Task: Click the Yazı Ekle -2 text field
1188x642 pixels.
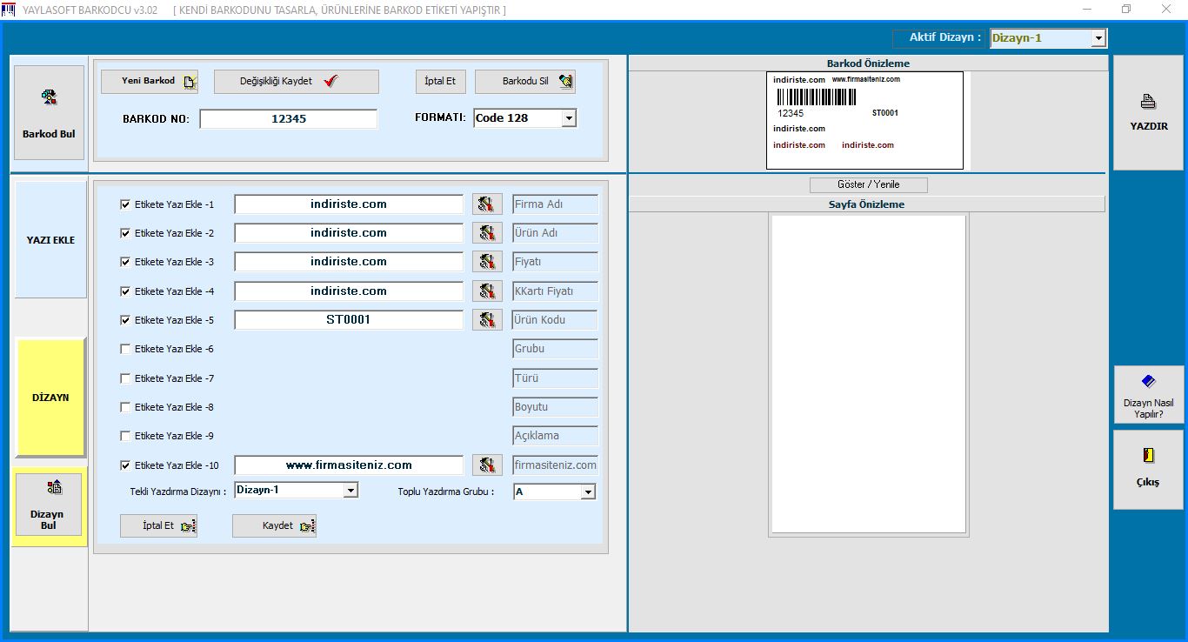Action: [349, 233]
